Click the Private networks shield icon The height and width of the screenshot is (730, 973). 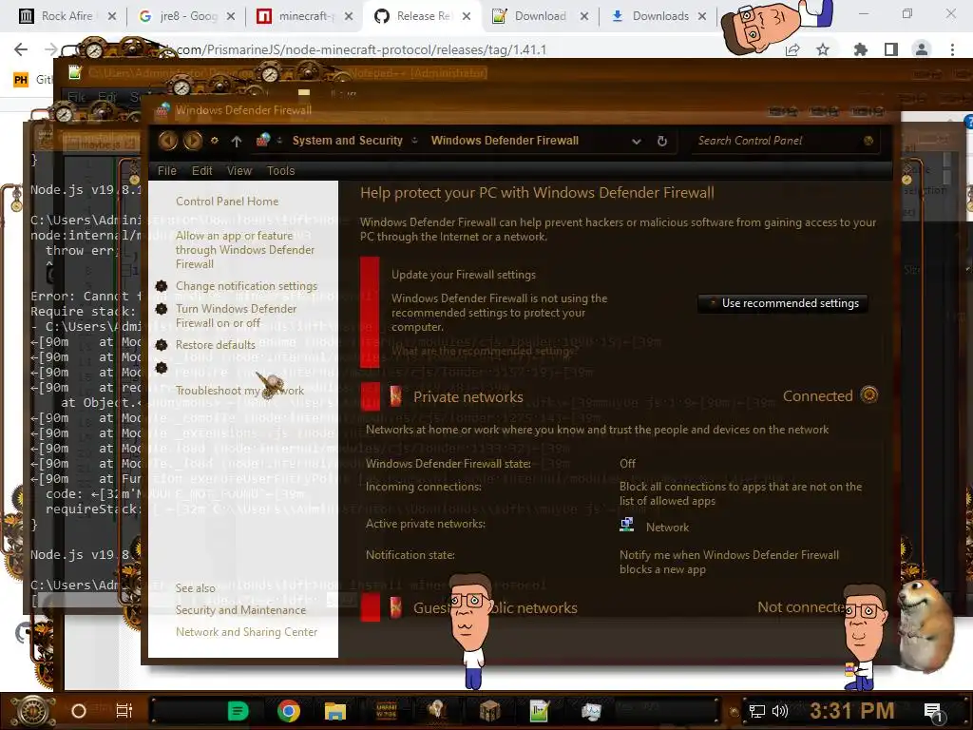point(395,396)
